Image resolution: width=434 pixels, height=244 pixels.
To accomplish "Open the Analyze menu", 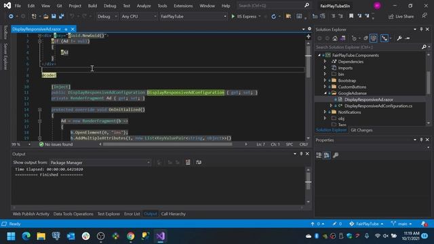I will (144, 6).
